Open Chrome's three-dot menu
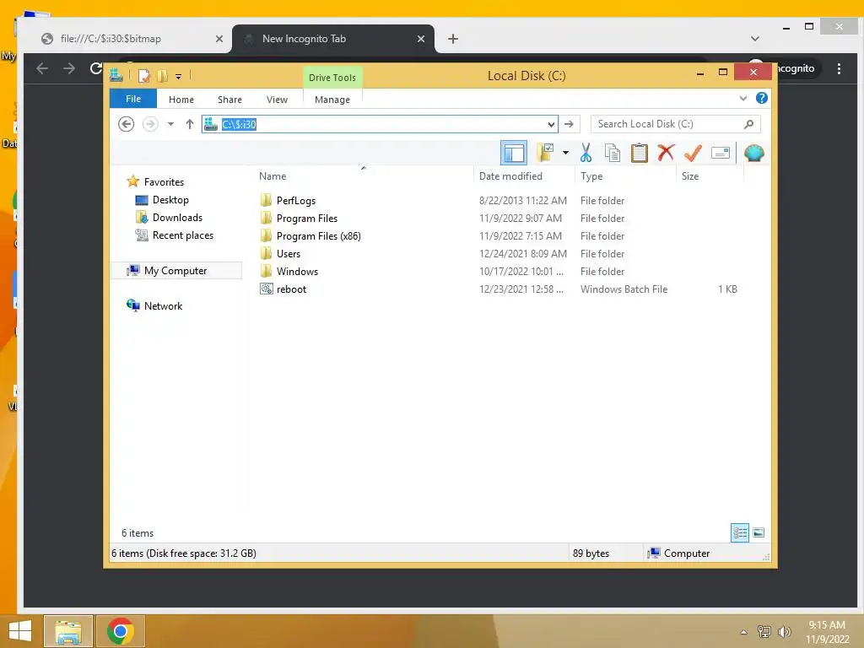This screenshot has height=648, width=864. 839,68
